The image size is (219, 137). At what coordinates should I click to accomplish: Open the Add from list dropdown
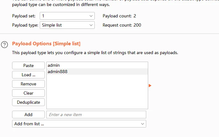tap(79, 124)
